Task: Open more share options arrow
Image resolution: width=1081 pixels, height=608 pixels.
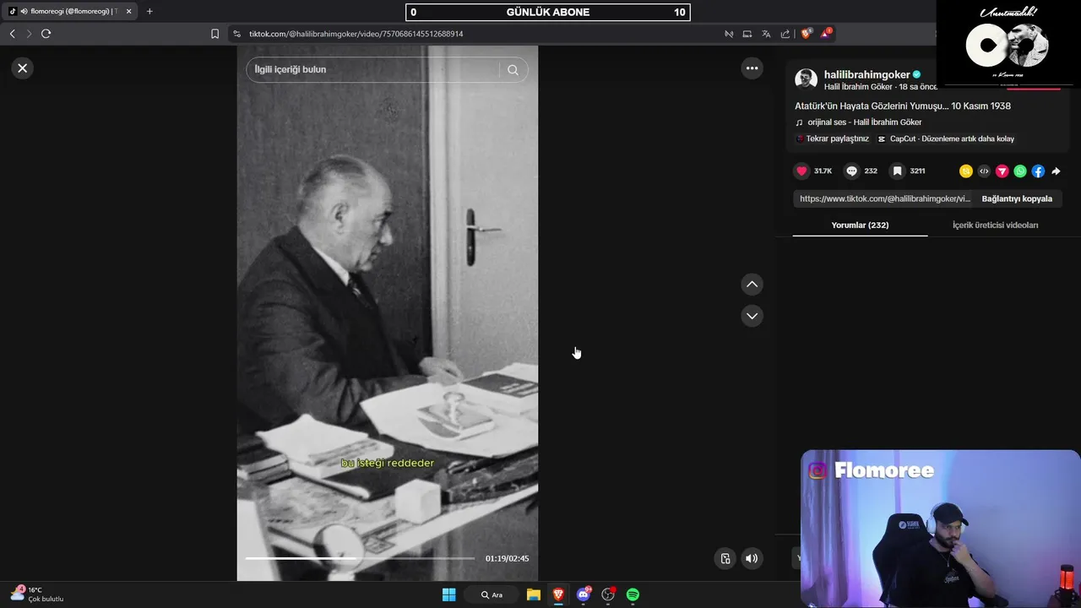Action: (x=1056, y=171)
